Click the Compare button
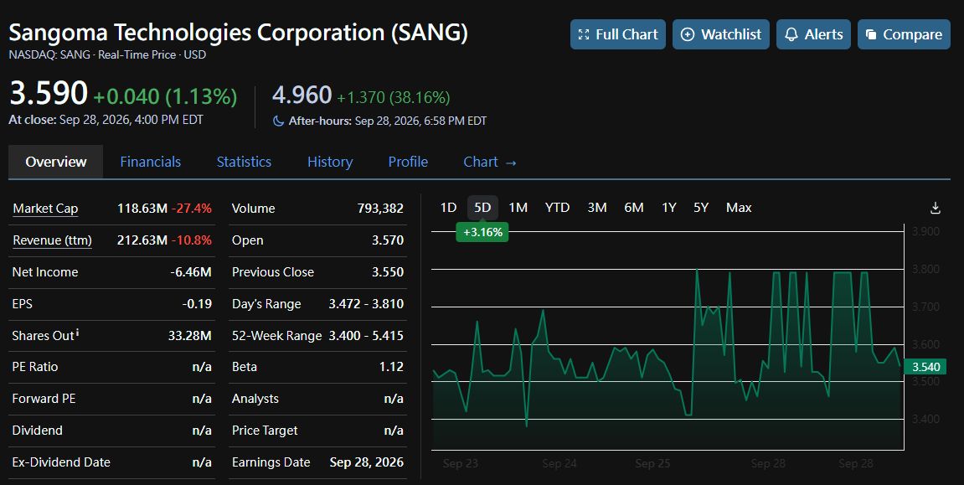 tap(904, 34)
